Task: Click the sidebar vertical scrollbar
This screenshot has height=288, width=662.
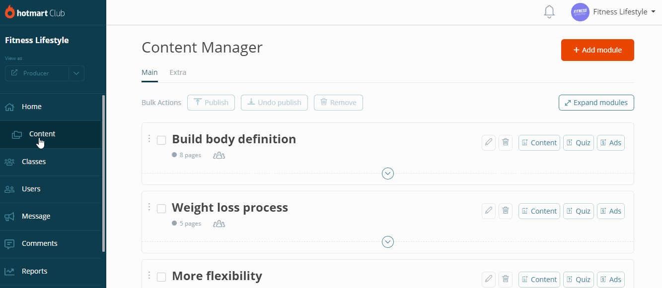Action: [103, 173]
